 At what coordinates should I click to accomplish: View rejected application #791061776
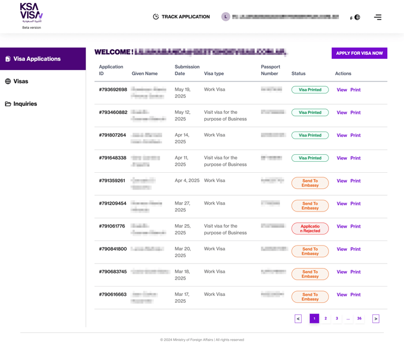point(342,226)
